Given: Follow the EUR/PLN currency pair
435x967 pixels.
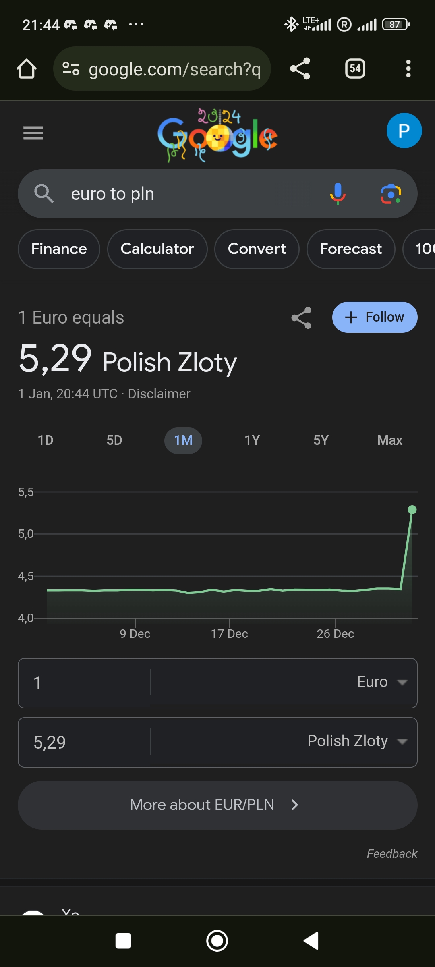Looking at the screenshot, I should click(375, 317).
